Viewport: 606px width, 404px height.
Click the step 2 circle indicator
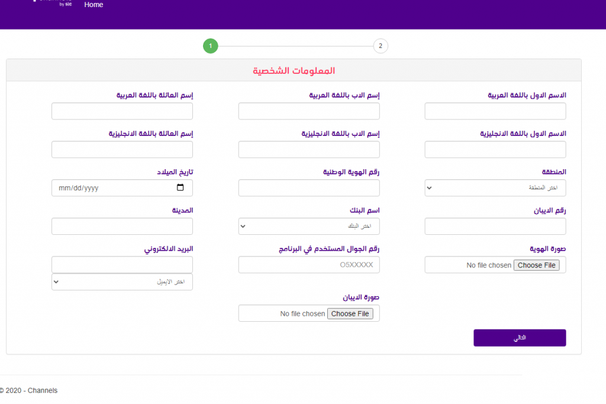[381, 46]
